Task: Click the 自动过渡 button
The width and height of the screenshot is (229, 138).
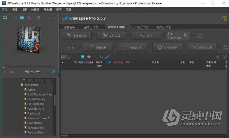Action: tap(133, 47)
